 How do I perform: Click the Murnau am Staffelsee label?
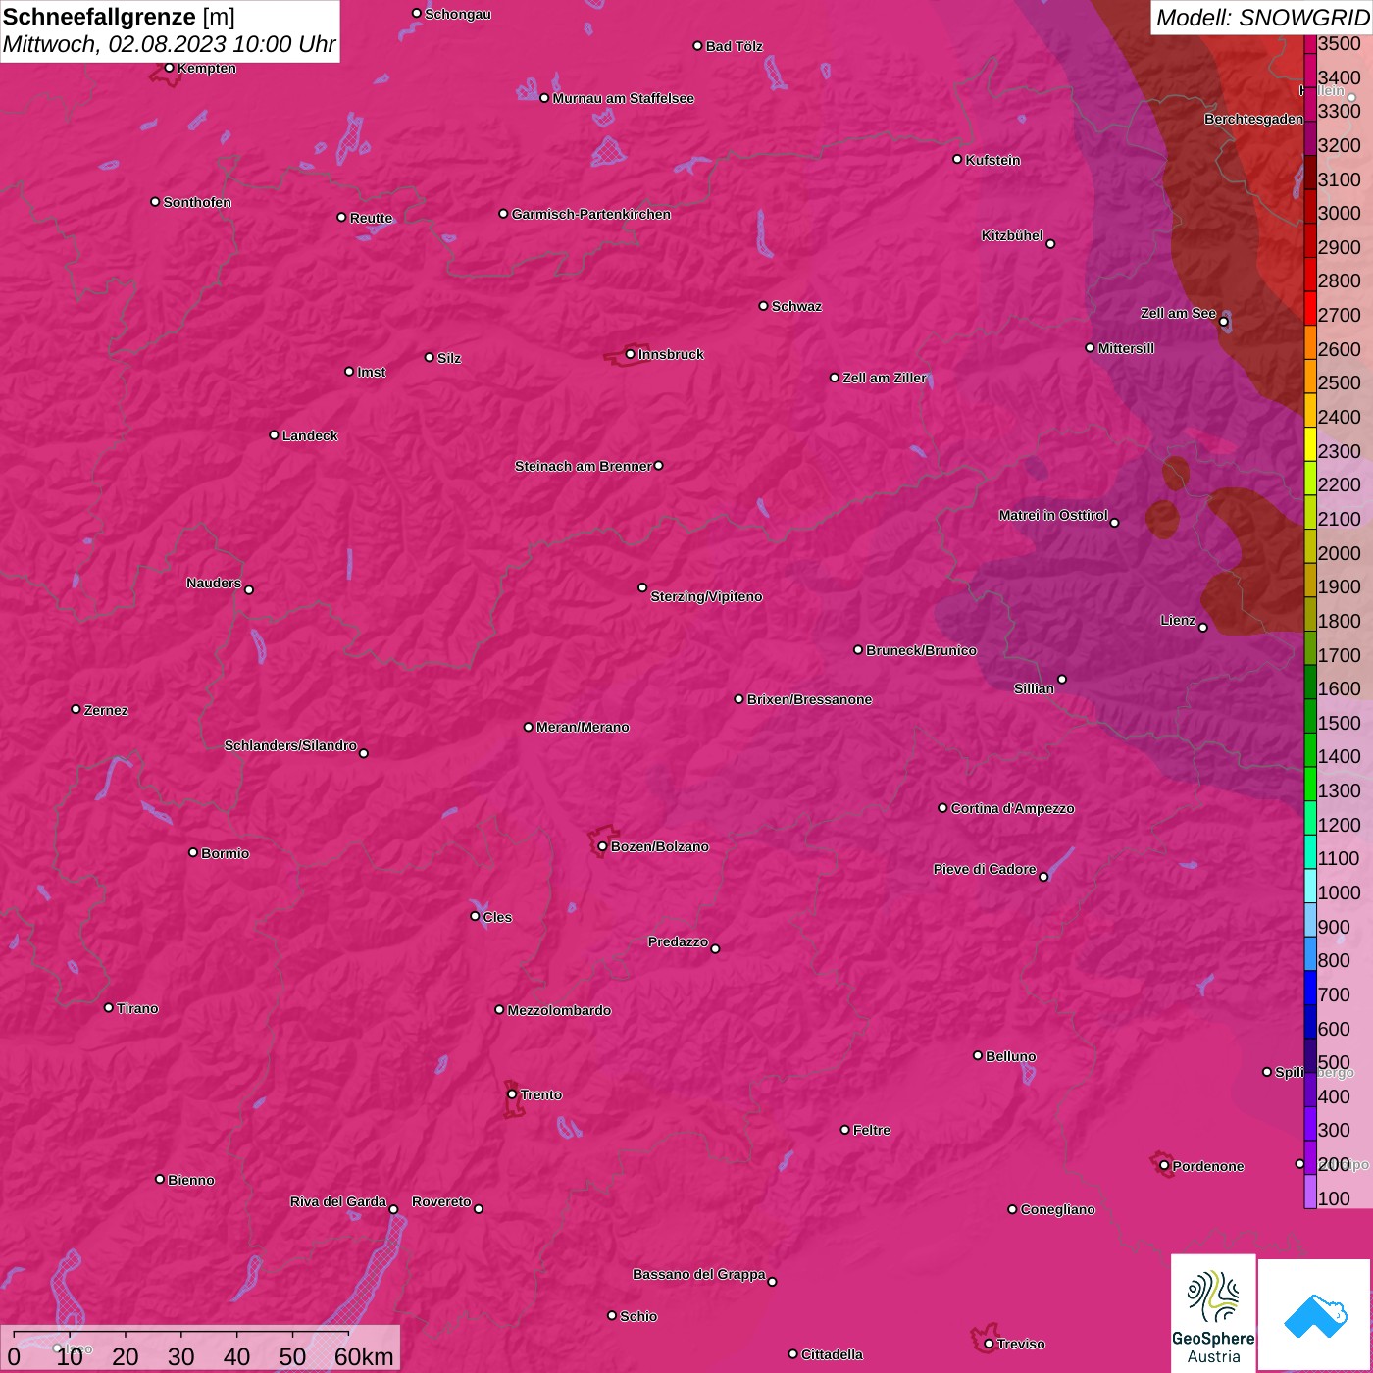pos(623,98)
